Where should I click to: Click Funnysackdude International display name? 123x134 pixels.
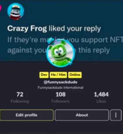pyautogui.click(x=60, y=88)
